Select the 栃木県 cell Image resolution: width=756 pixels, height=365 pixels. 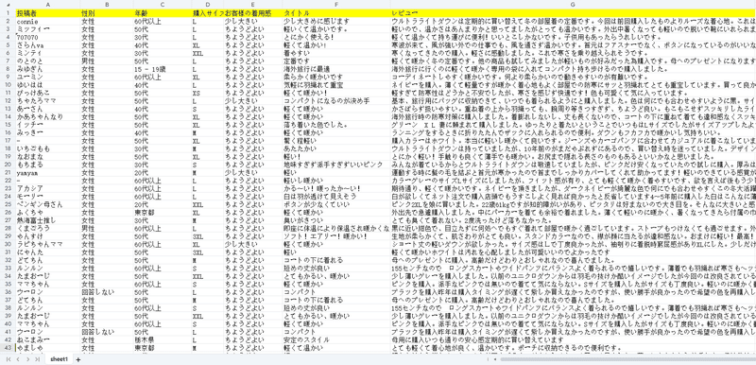tap(163, 339)
